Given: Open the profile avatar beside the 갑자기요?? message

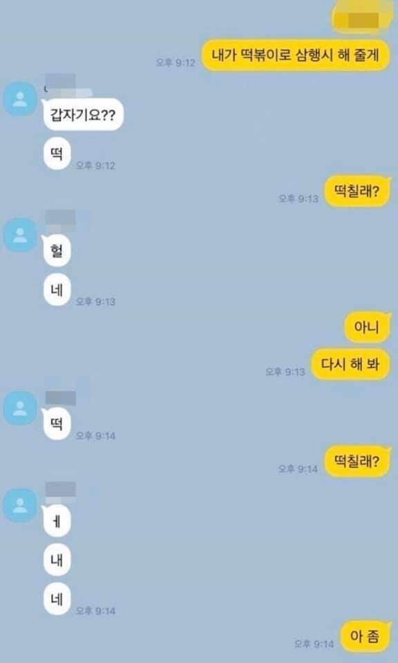Looking at the screenshot, I should coord(20,99).
